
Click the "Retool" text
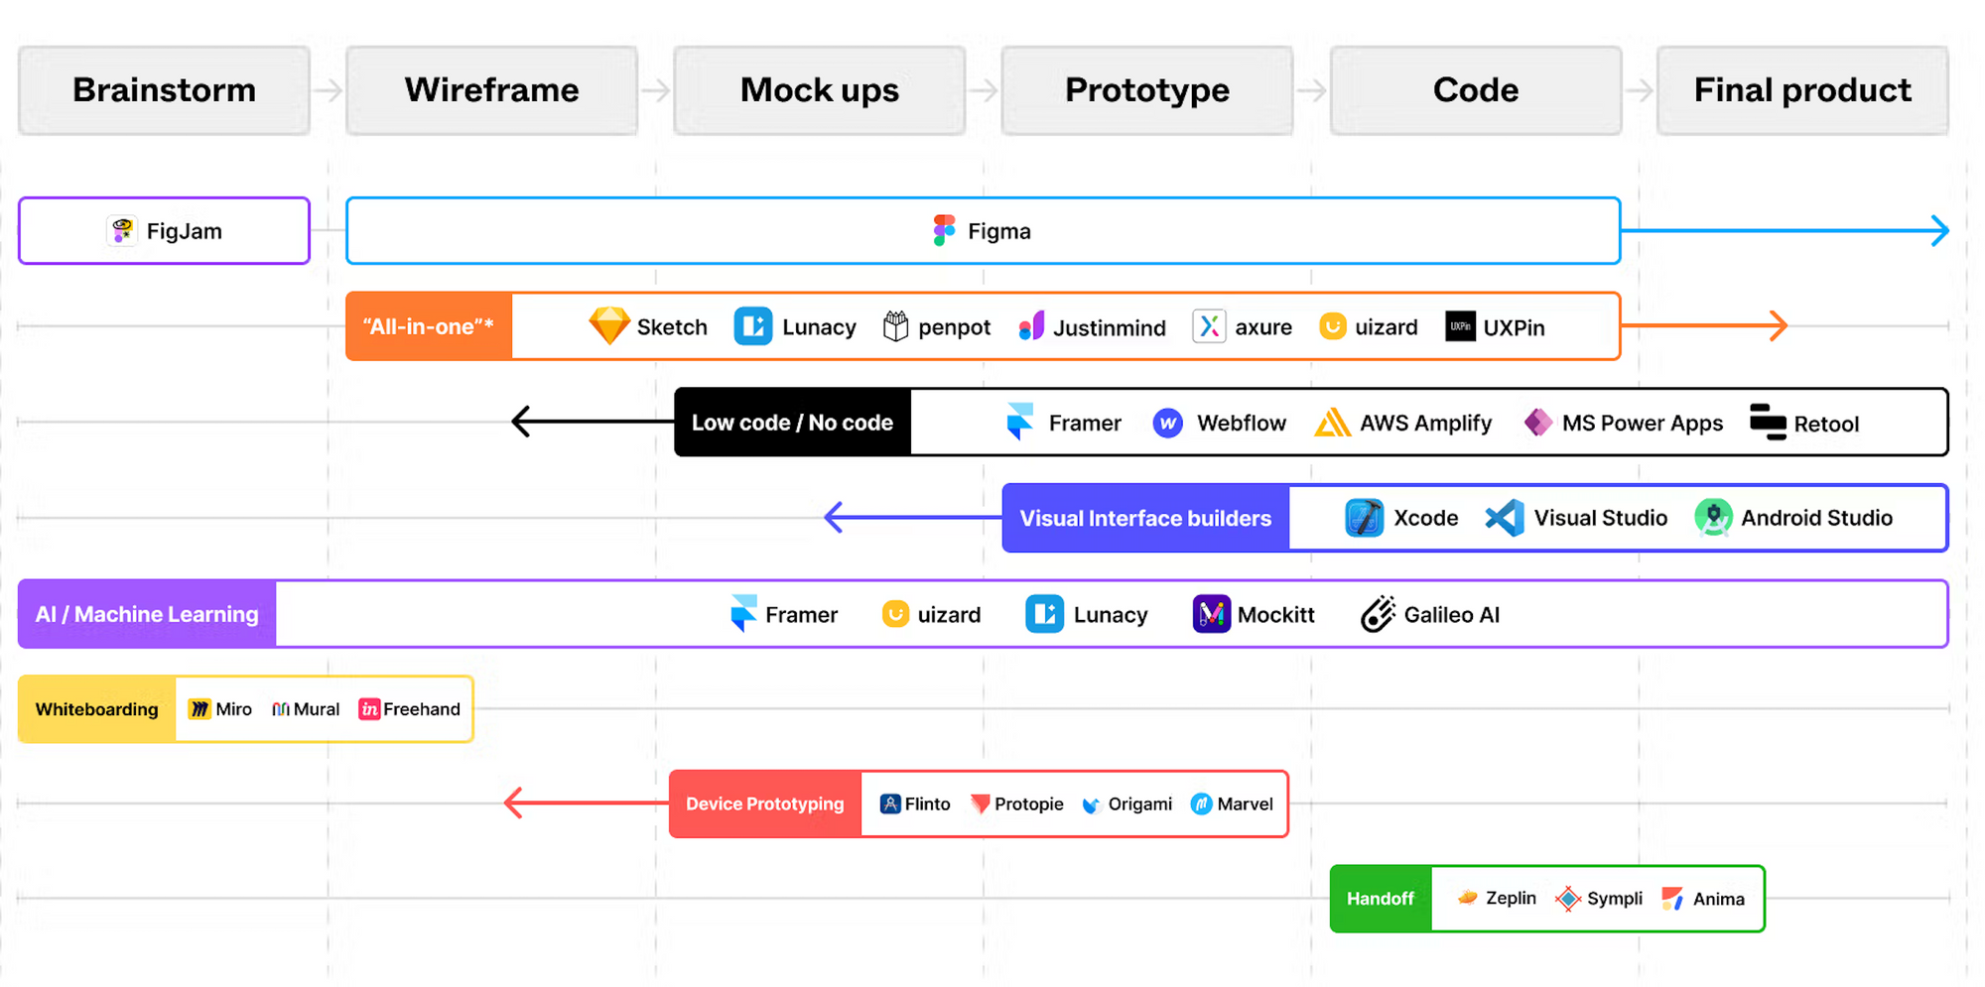pyautogui.click(x=1826, y=425)
